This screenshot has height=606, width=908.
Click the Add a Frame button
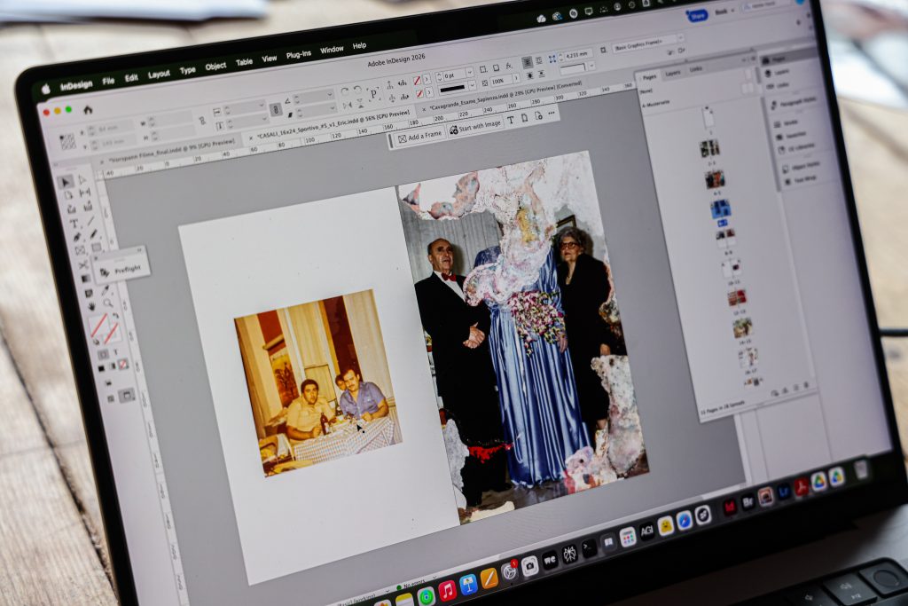419,137
